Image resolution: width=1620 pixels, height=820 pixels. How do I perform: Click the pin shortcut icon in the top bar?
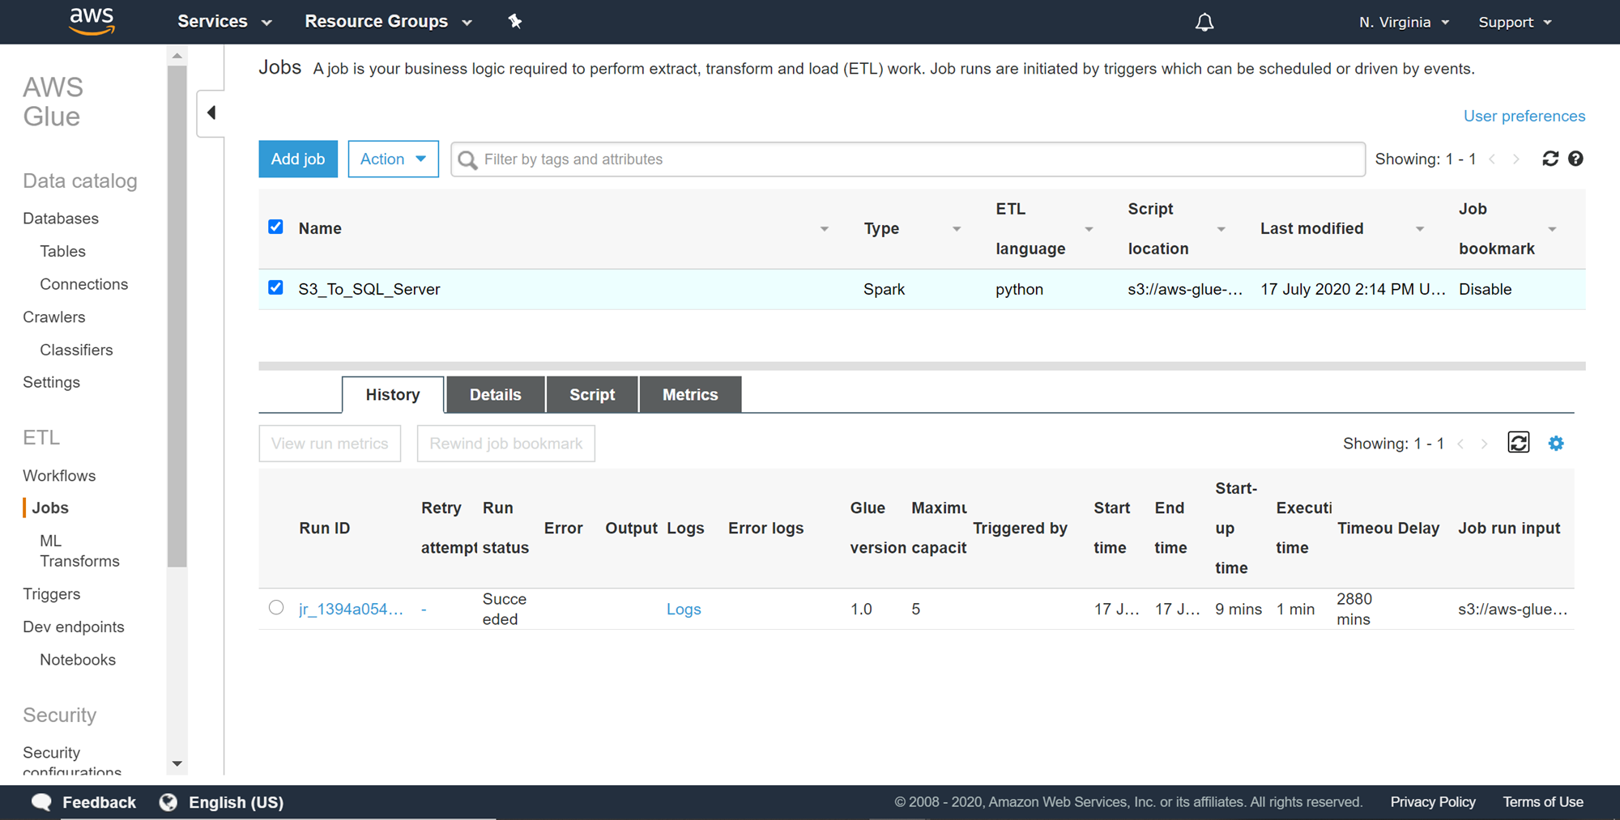(x=514, y=22)
